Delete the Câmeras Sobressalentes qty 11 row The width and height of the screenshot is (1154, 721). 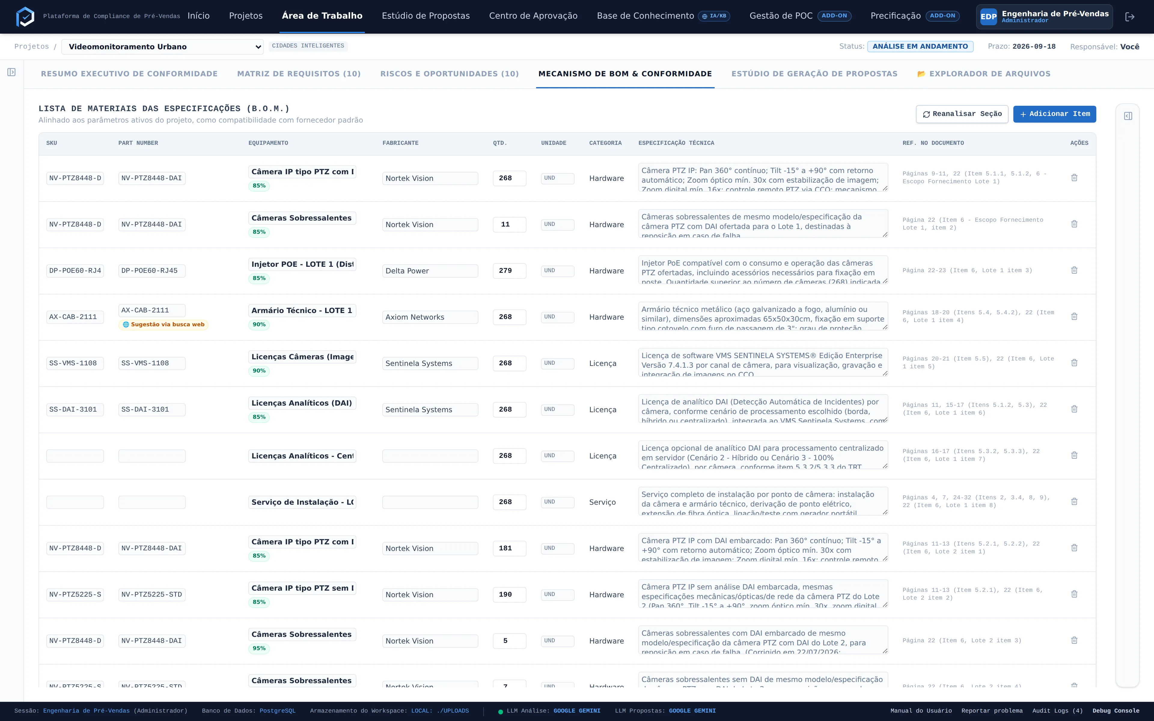[1074, 224]
